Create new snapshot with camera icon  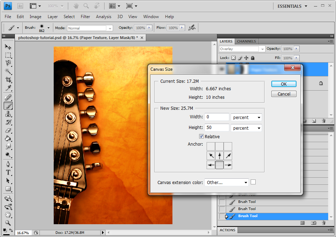point(314,223)
